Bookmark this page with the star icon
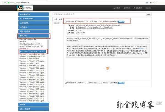The height and width of the screenshot is (112, 165). 155,2
